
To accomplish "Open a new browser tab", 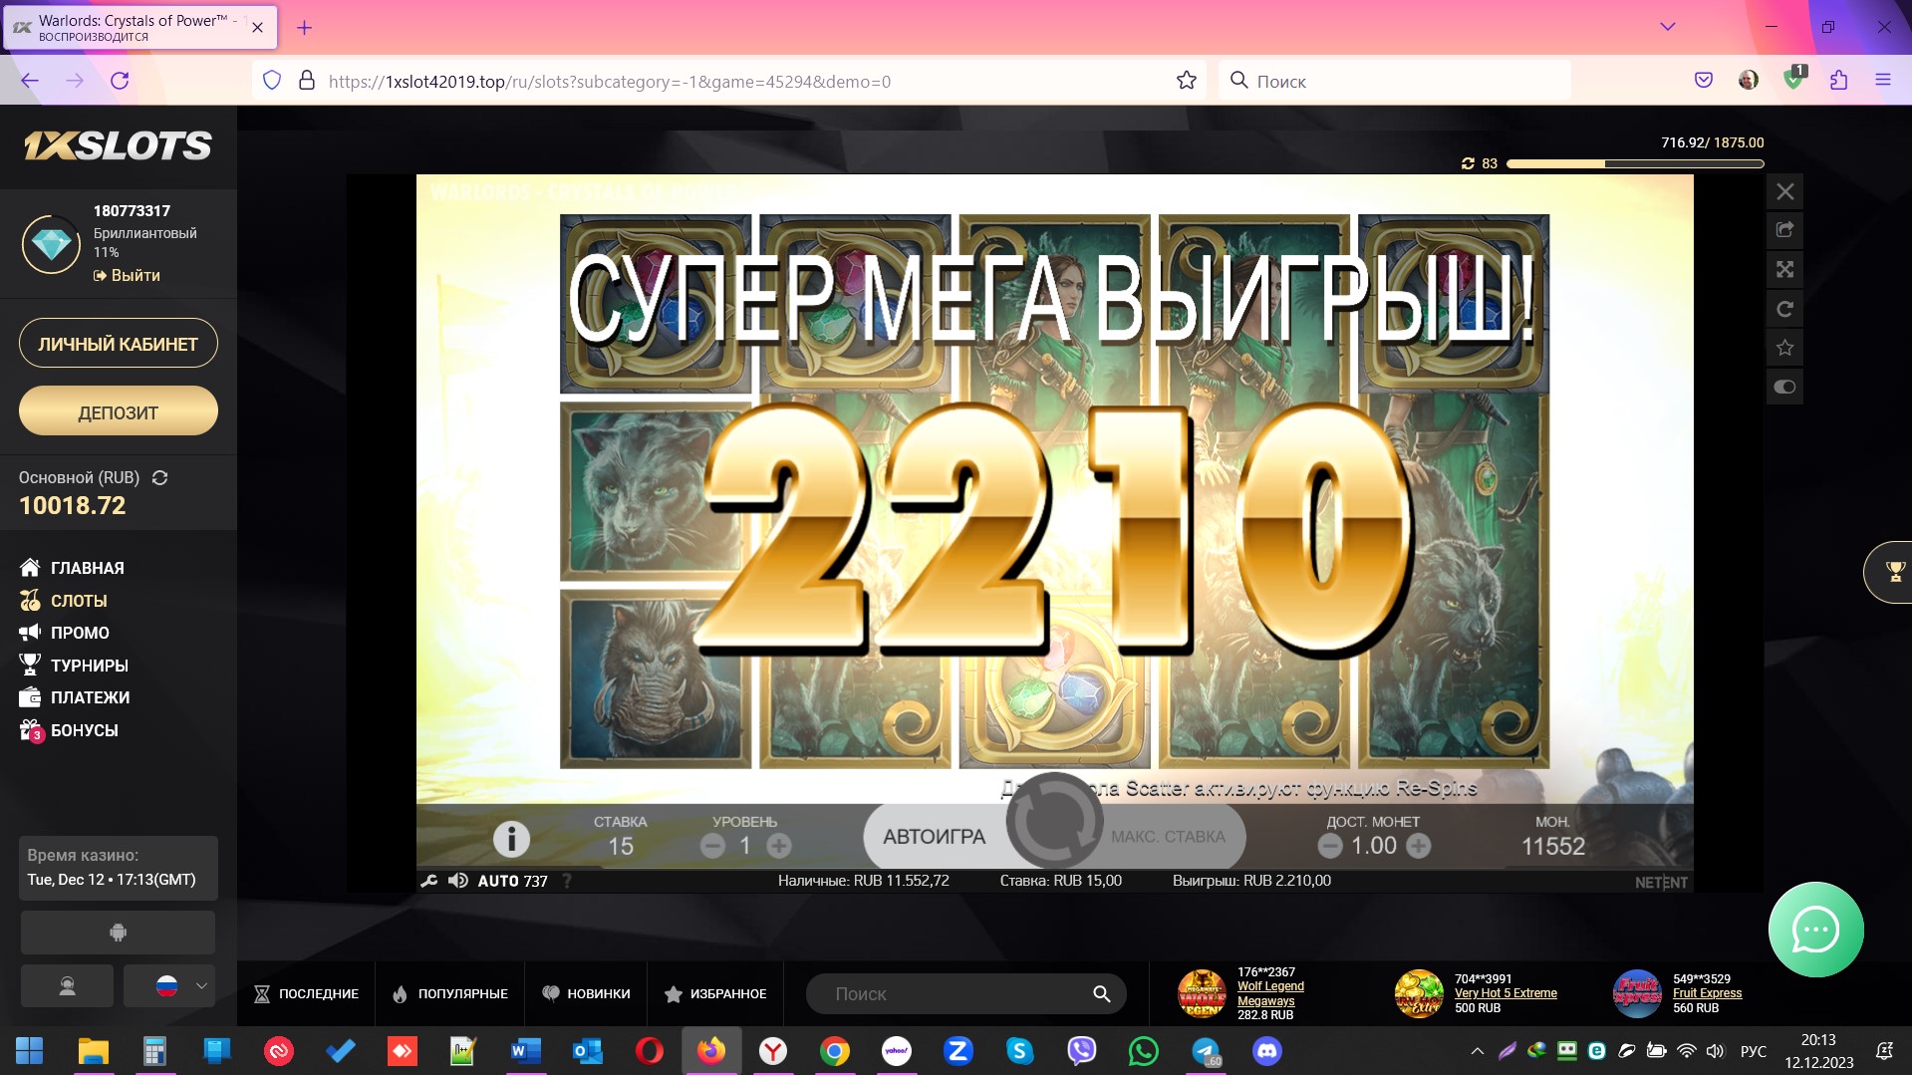I will click(x=304, y=28).
